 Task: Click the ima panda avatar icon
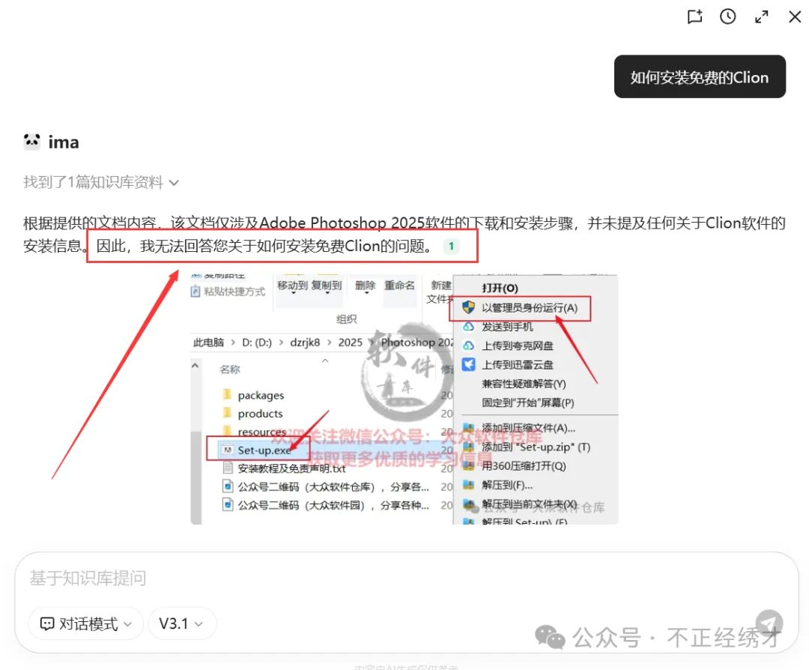point(32,142)
